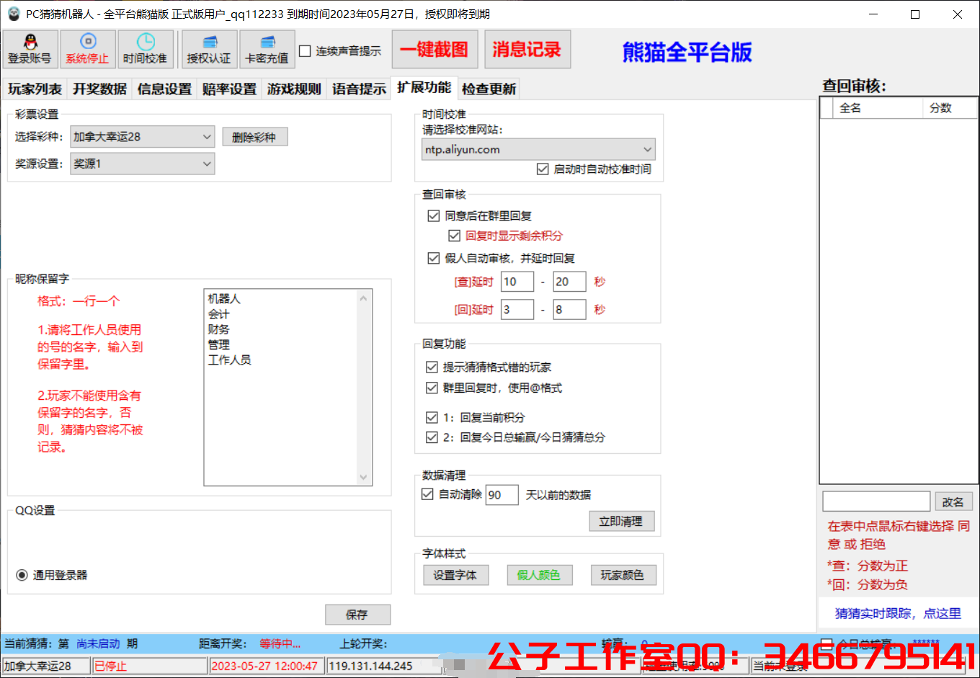Click the [查]延时 maximum field 20
Image resolution: width=980 pixels, height=678 pixels.
coord(569,282)
